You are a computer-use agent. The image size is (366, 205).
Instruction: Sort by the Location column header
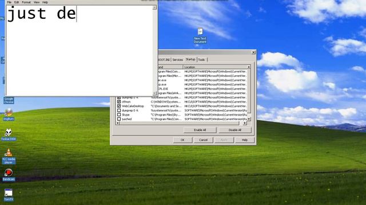tap(215, 67)
